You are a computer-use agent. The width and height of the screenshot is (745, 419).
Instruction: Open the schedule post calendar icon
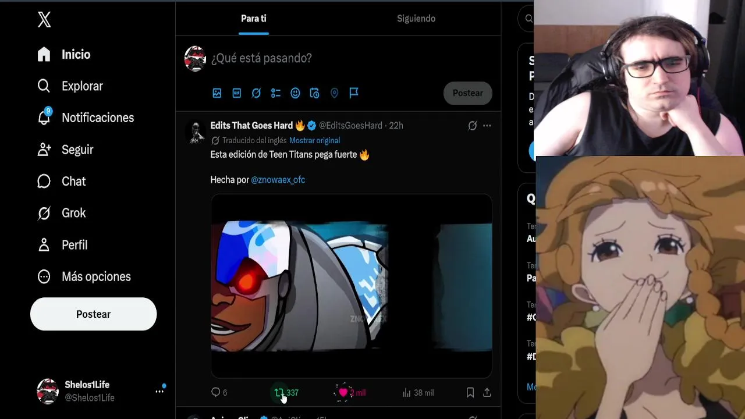[x=315, y=93]
